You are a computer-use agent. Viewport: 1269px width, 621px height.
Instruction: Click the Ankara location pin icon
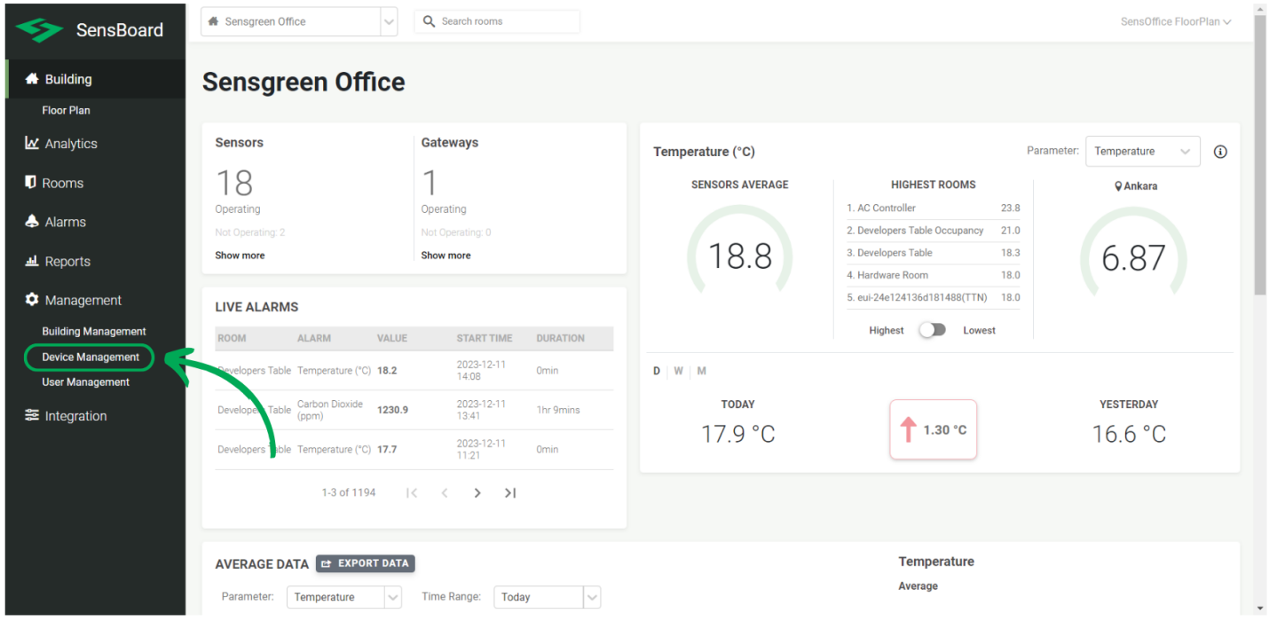coord(1119,186)
